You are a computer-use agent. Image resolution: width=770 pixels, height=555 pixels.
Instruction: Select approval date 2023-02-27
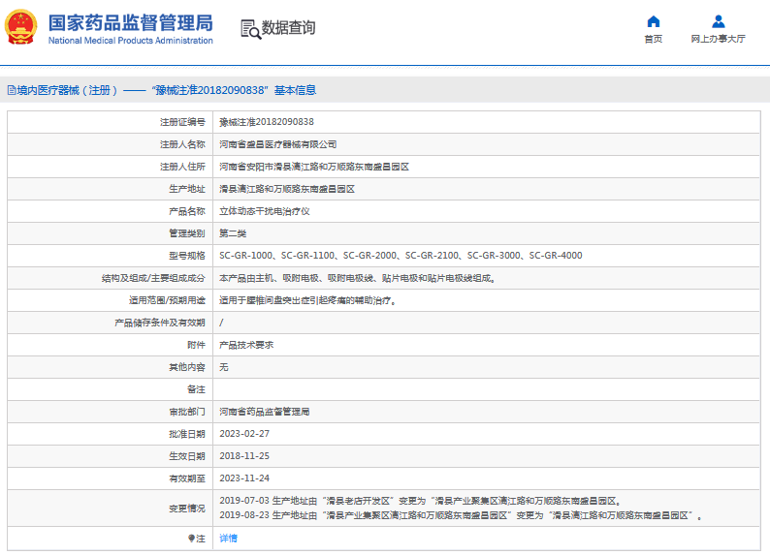pos(244,434)
